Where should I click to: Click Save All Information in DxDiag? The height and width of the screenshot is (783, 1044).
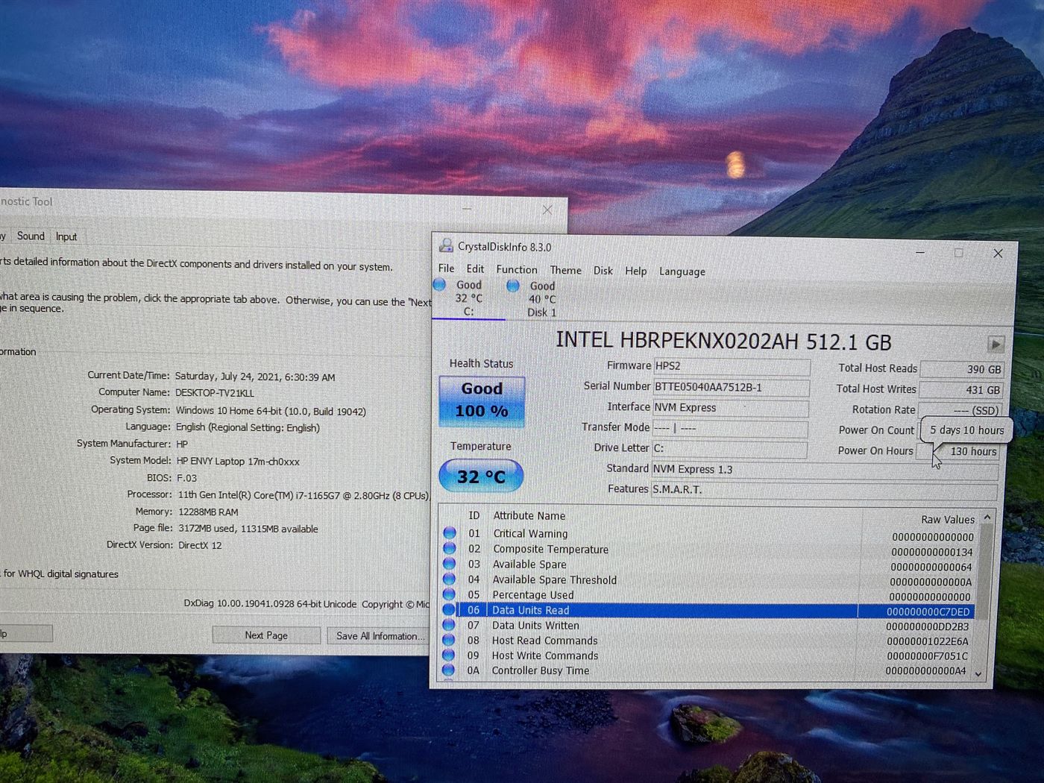tap(379, 636)
